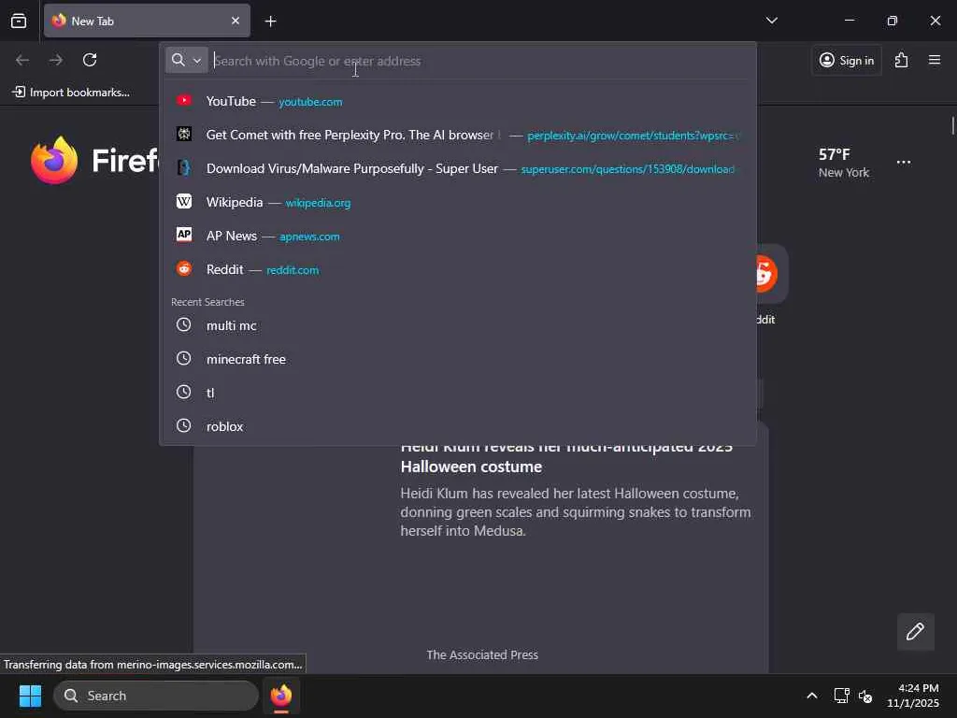Click the page vertical scrollbar
The width and height of the screenshot is (957, 718).
pyautogui.click(x=952, y=126)
